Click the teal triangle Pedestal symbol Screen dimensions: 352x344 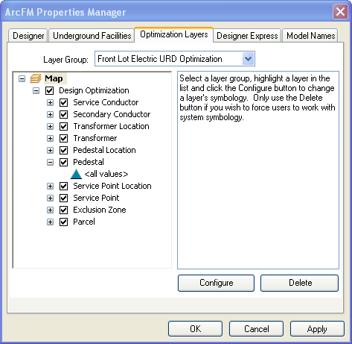pos(76,174)
